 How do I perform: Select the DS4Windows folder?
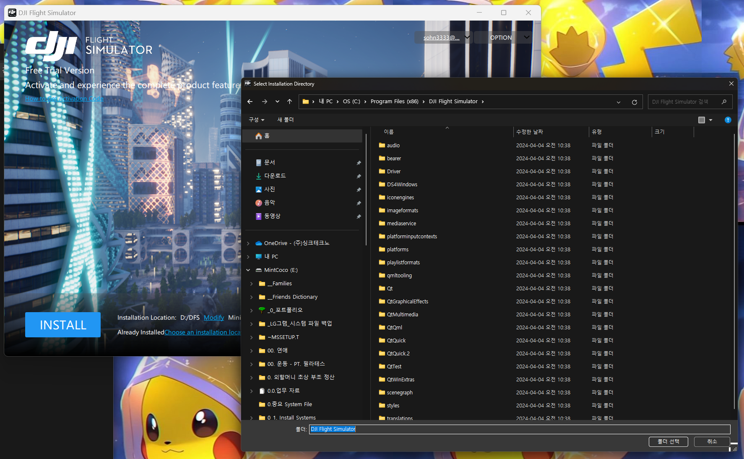point(402,184)
